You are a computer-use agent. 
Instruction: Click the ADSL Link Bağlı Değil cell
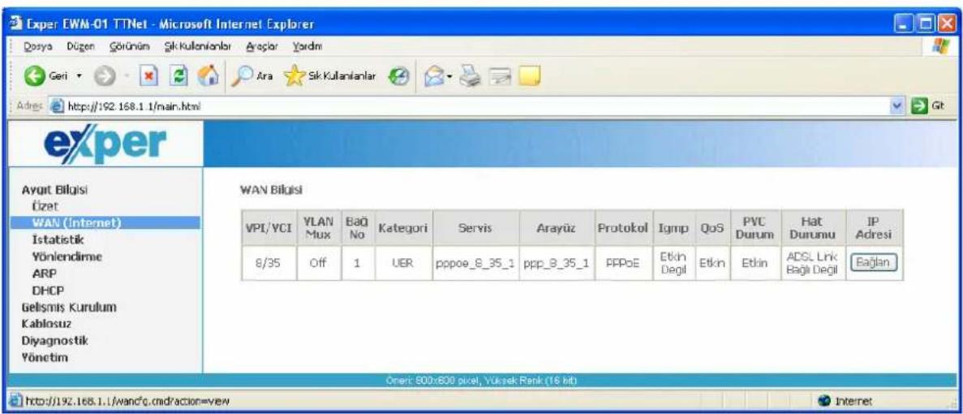point(813,263)
